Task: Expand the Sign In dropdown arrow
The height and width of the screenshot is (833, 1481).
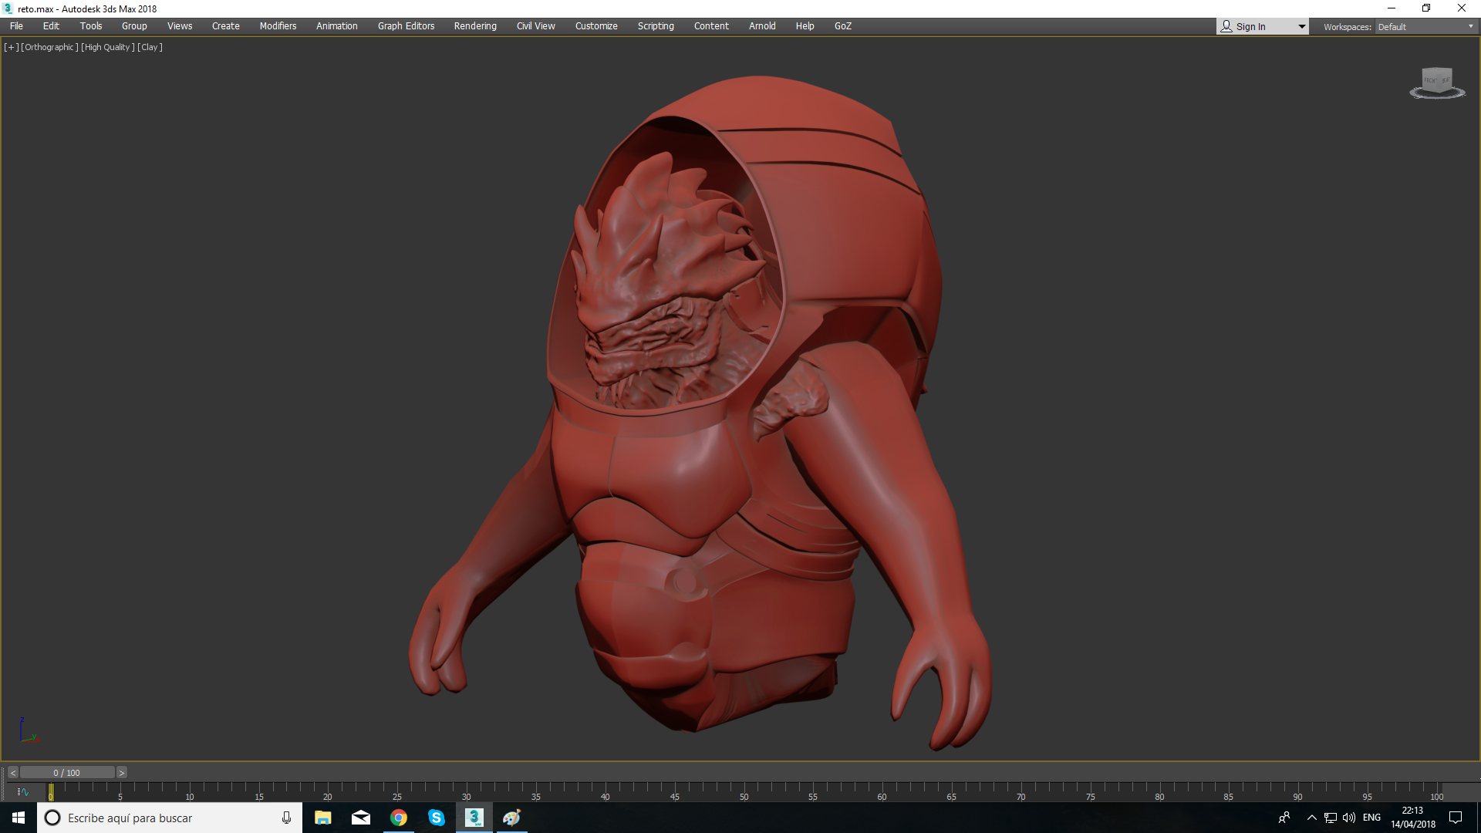Action: click(1301, 26)
